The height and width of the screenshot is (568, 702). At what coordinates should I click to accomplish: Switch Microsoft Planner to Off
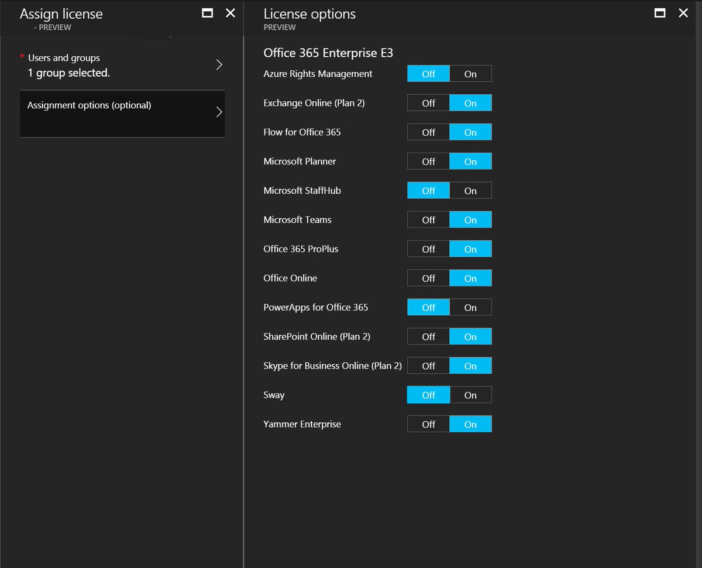pyautogui.click(x=428, y=161)
